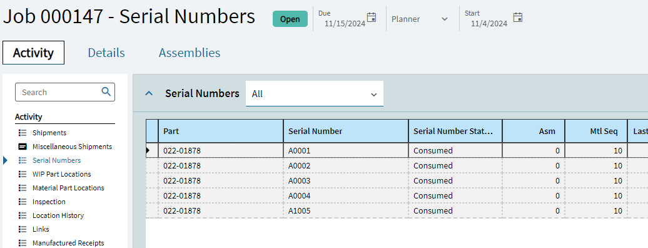Click the Consumed status for A0002
The image size is (648, 248).
point(455,165)
